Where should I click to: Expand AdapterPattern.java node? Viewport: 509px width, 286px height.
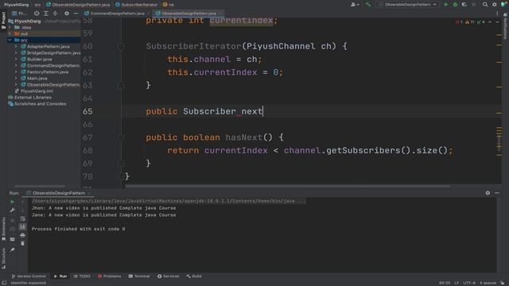click(x=16, y=46)
